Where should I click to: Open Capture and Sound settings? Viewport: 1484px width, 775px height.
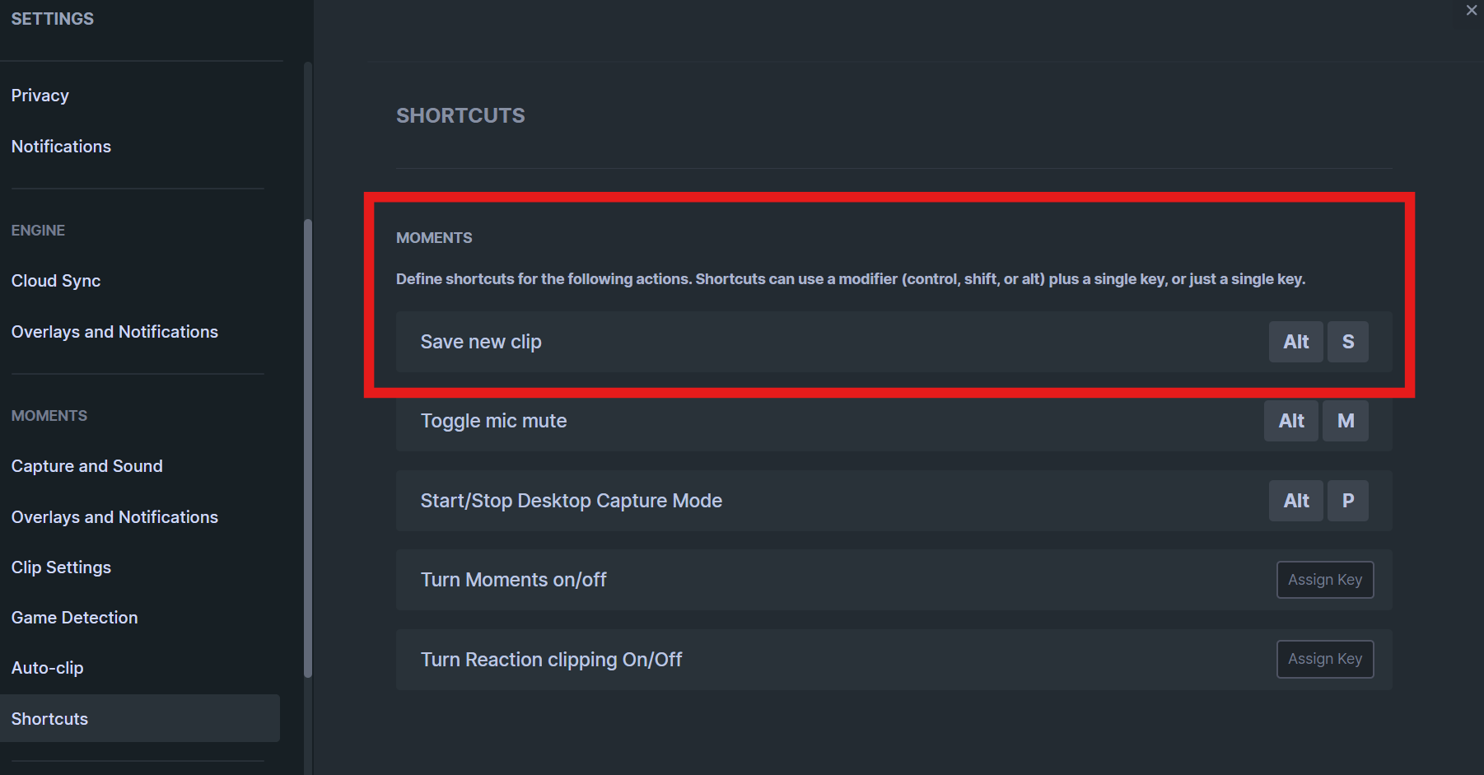87,466
